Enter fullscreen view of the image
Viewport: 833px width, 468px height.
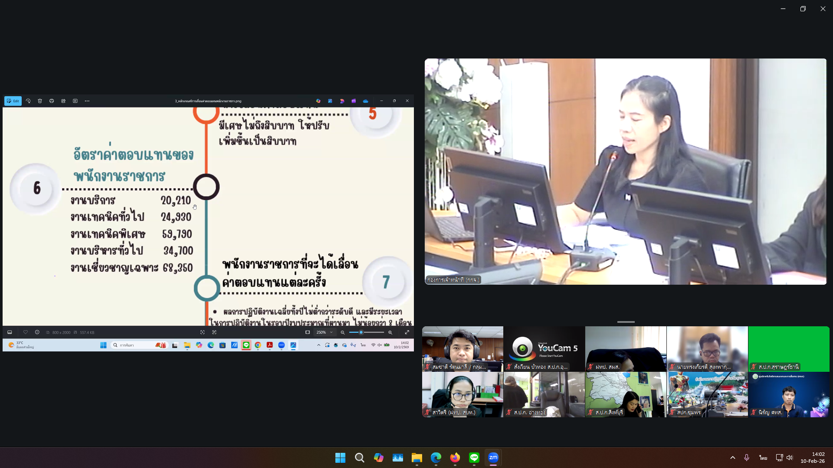[407, 332]
